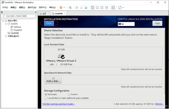Open the 帮助(H) menu
This screenshot has height=109, width=169.
[52, 8]
